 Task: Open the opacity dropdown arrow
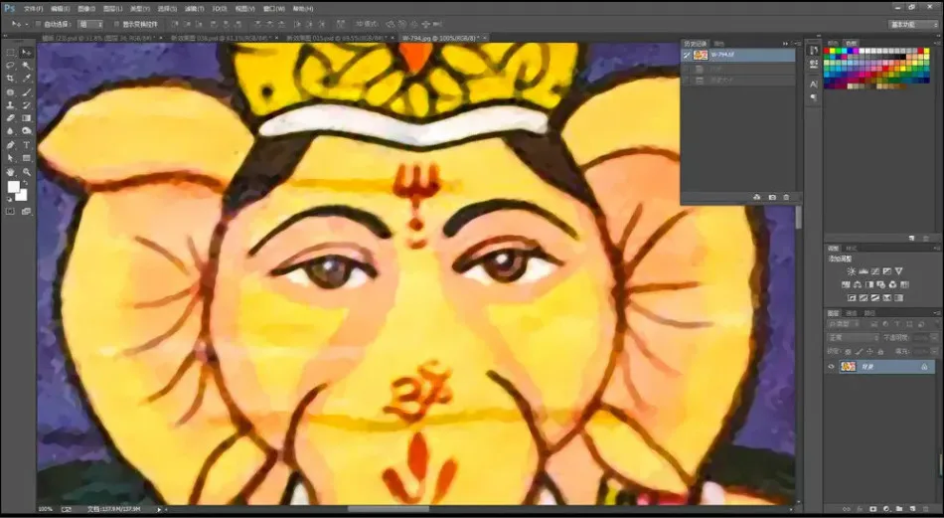pos(934,338)
